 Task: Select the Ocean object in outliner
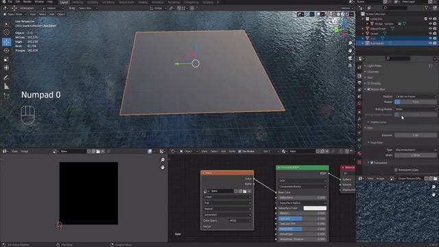[375, 34]
